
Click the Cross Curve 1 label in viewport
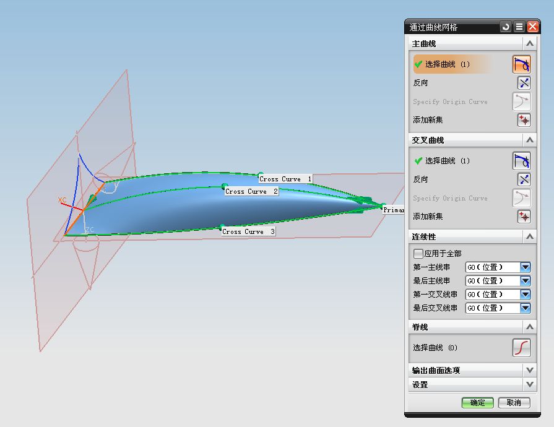click(x=285, y=179)
